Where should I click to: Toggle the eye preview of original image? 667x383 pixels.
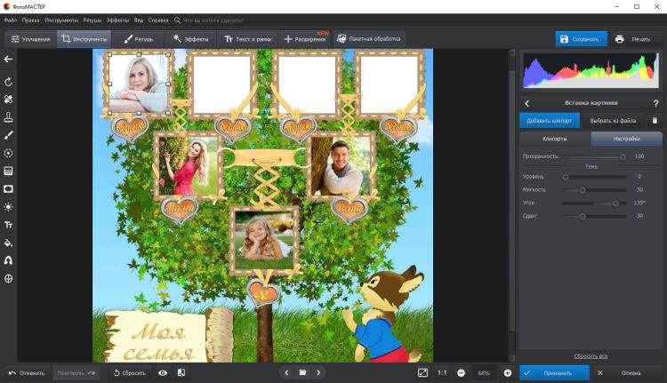tap(163, 373)
